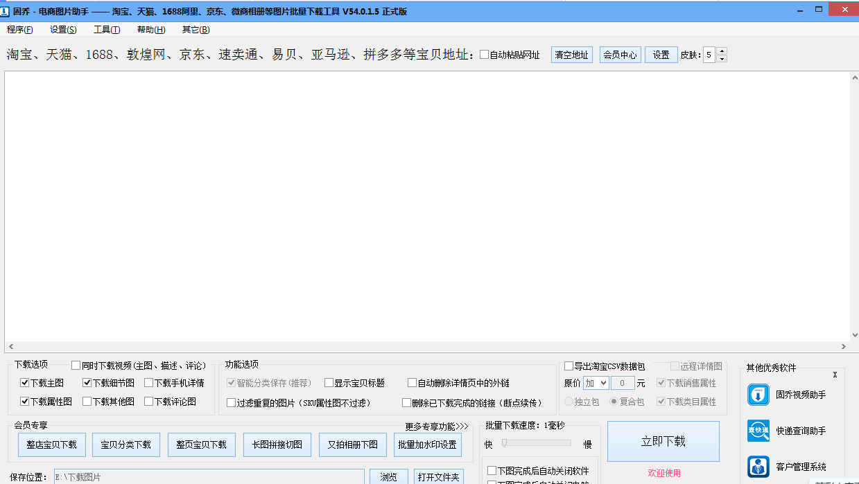Expand 更多专享功能>>> link
This screenshot has height=484, width=859.
(437, 427)
